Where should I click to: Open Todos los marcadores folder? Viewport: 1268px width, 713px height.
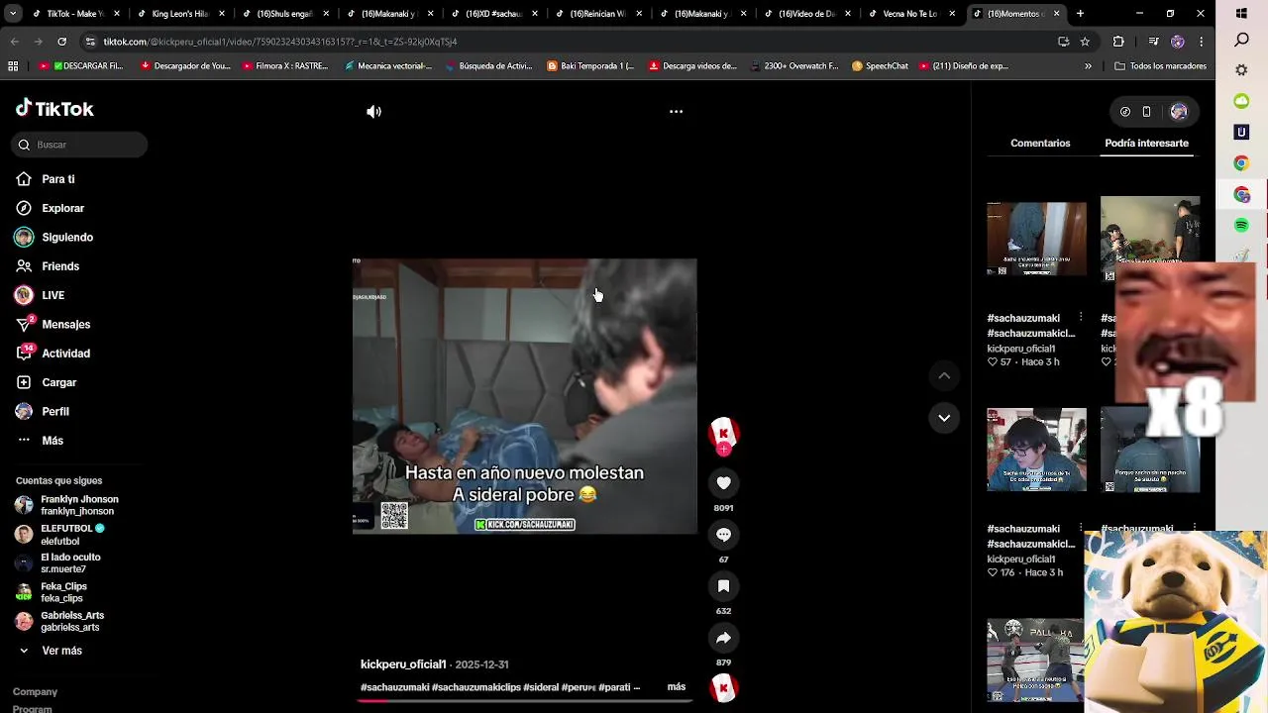point(1160,66)
